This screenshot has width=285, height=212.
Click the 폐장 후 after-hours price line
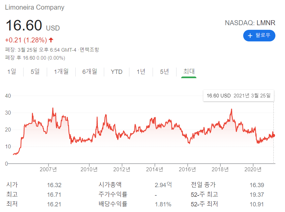(35, 58)
